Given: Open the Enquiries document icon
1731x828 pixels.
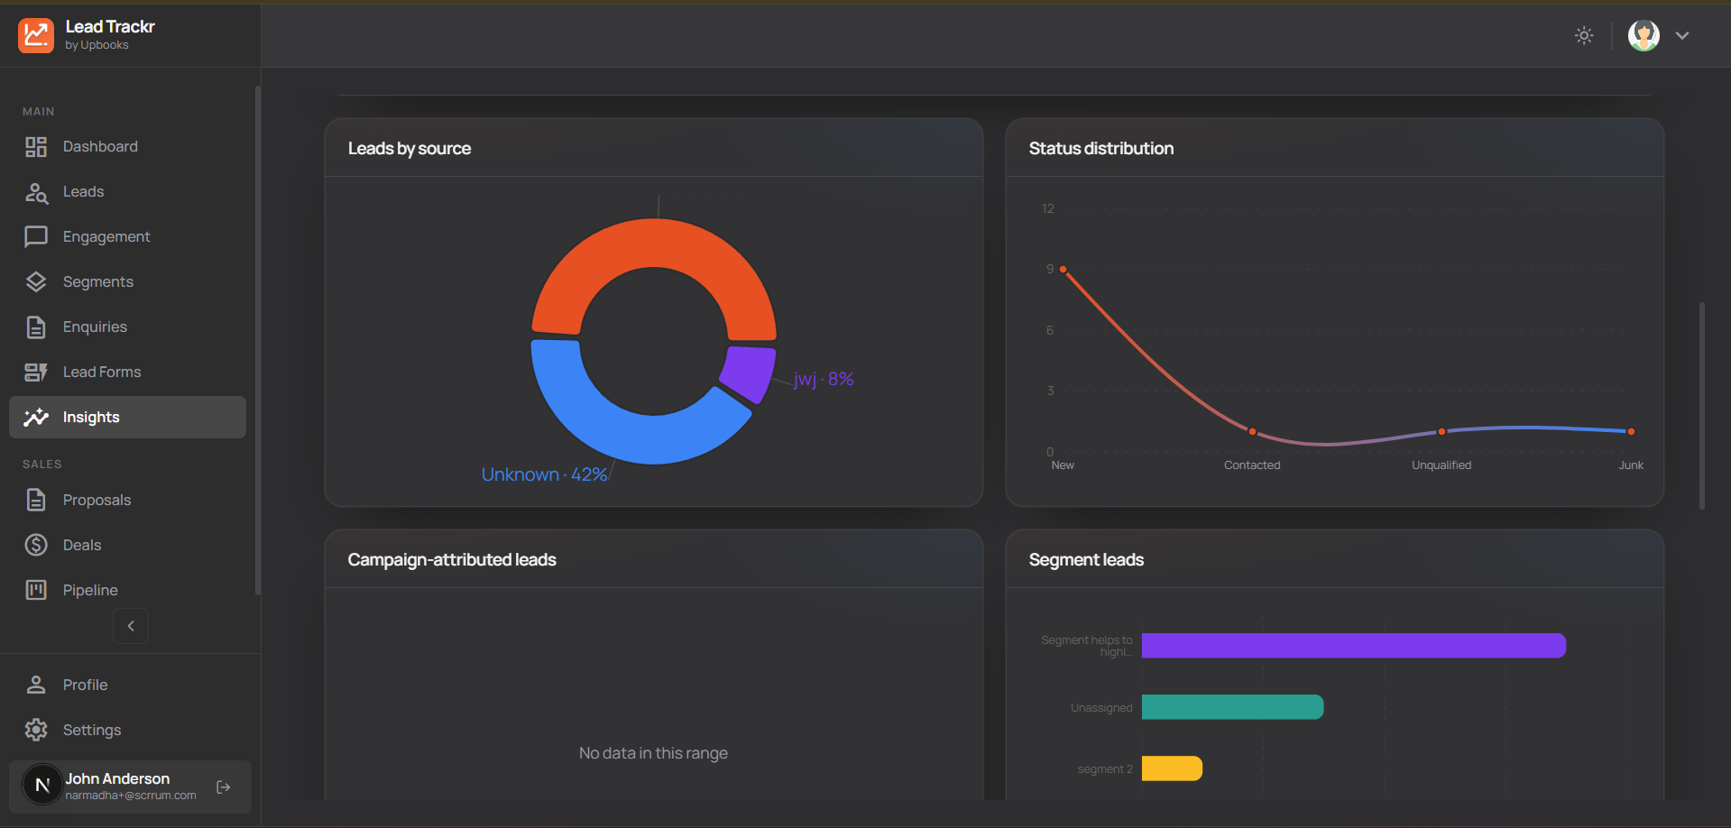Looking at the screenshot, I should (36, 327).
